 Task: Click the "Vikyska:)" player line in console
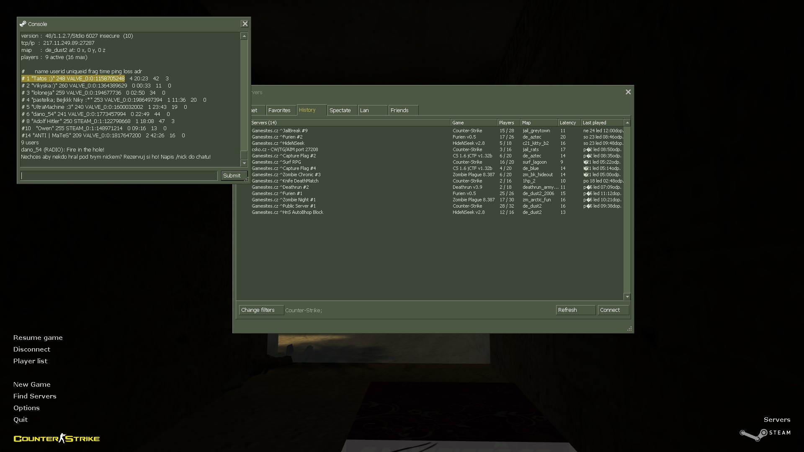click(x=96, y=86)
